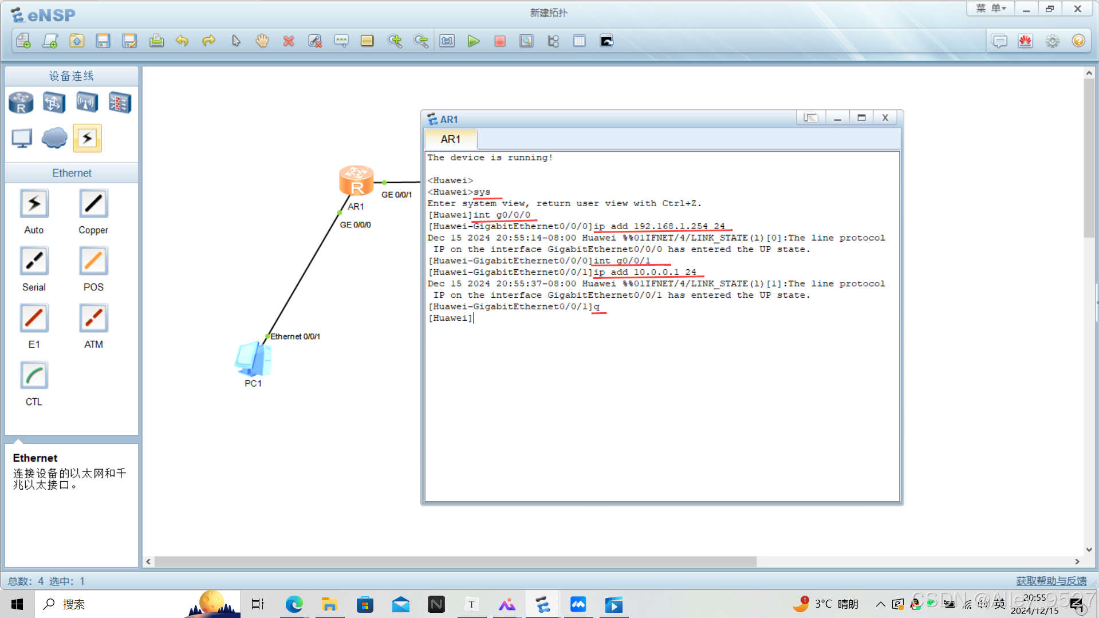This screenshot has height=618, width=1099.
Task: Click the Palette rectangle drawing icon
Action: click(367, 41)
